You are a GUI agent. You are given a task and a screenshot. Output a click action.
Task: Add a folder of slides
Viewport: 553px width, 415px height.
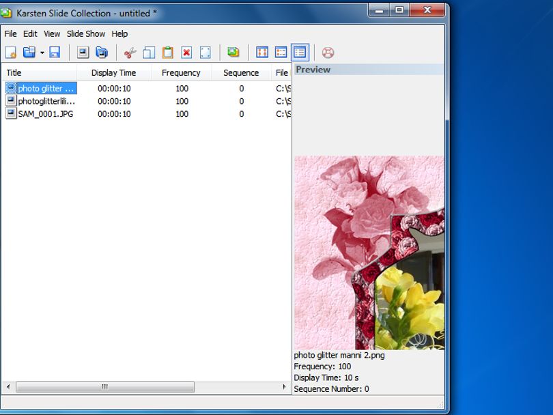[102, 53]
